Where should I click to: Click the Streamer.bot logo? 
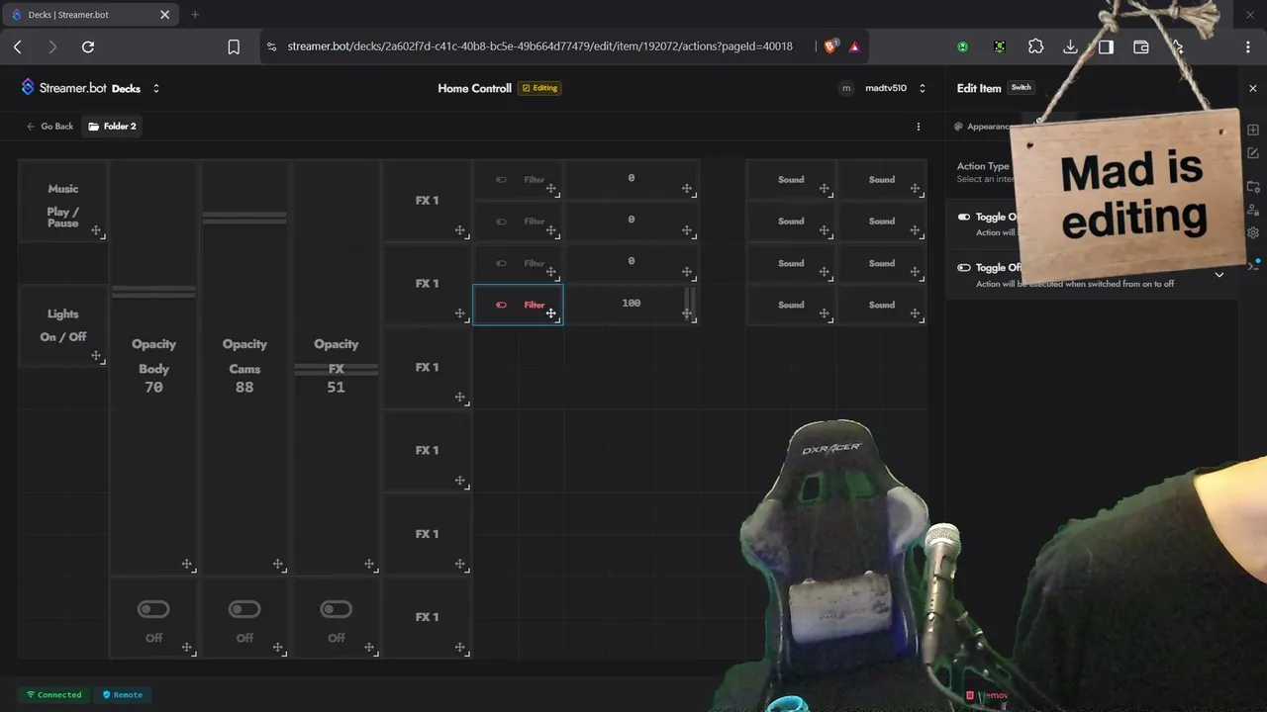(28, 88)
